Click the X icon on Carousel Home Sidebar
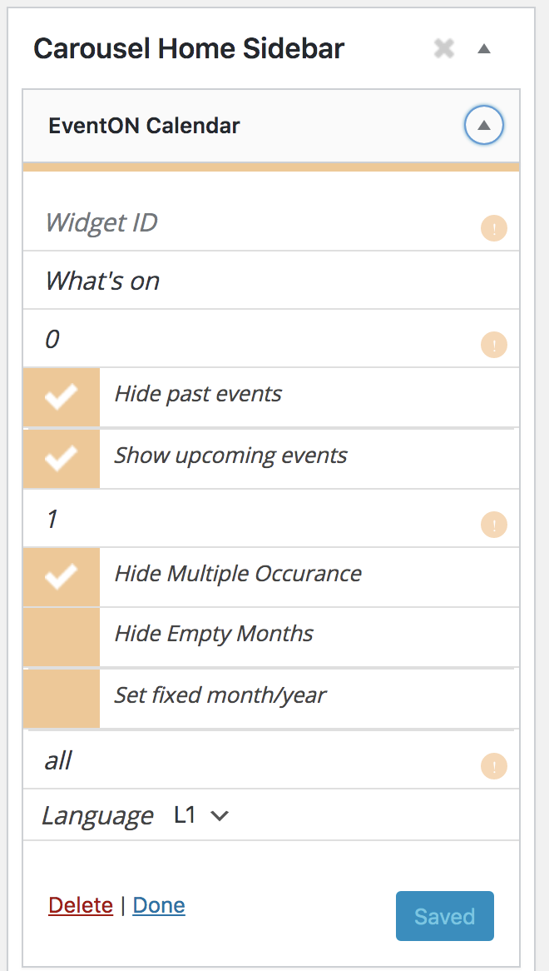Image resolution: width=549 pixels, height=971 pixels. click(444, 49)
